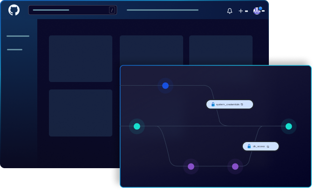Screen dimensions: 315x191
Task: Click lock icon on system_credentials tag
Action: [213, 104]
